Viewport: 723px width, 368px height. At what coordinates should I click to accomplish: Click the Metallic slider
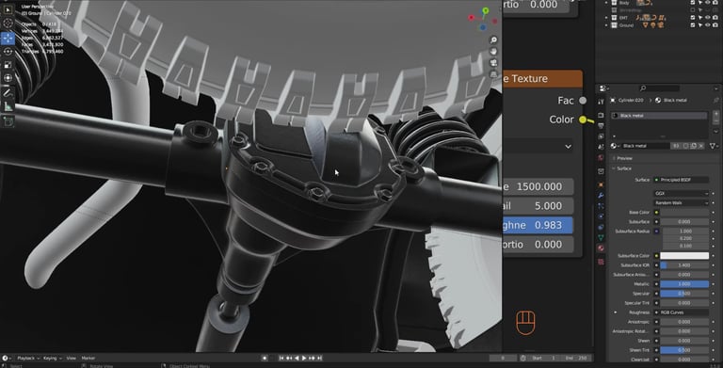[684, 284]
